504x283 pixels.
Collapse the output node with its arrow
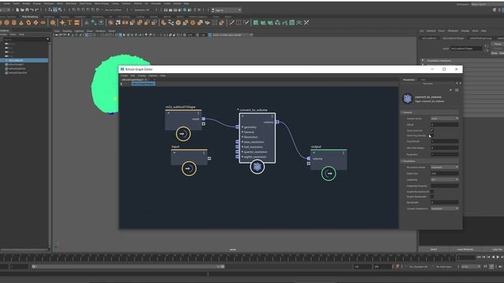[314, 153]
